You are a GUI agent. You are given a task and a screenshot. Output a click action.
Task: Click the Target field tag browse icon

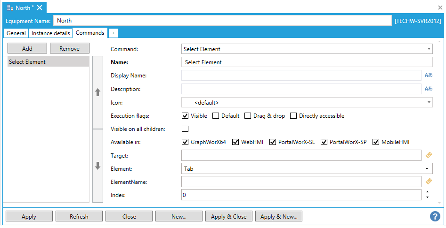(x=429, y=155)
